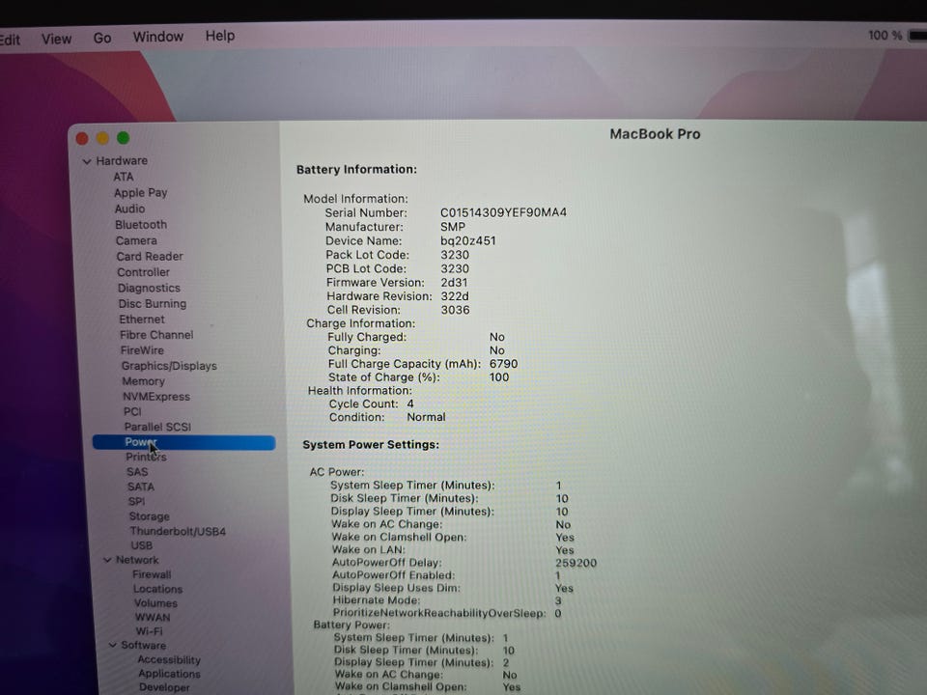Open the Window menu
927x695 pixels.
coord(157,37)
